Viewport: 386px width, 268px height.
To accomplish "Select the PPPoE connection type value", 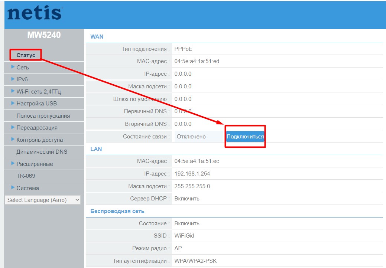I will coord(183,49).
